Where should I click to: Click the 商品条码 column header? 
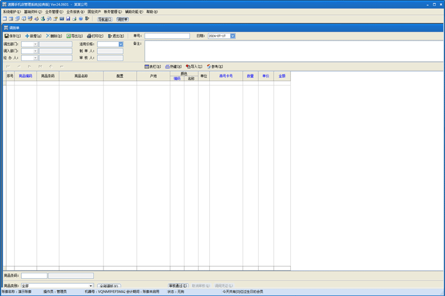(48, 76)
